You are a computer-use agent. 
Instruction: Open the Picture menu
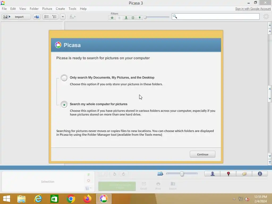47,9
